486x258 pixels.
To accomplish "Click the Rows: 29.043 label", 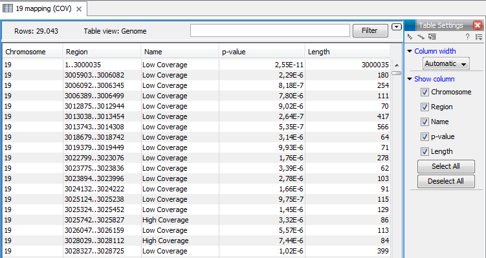I will coord(36,31).
